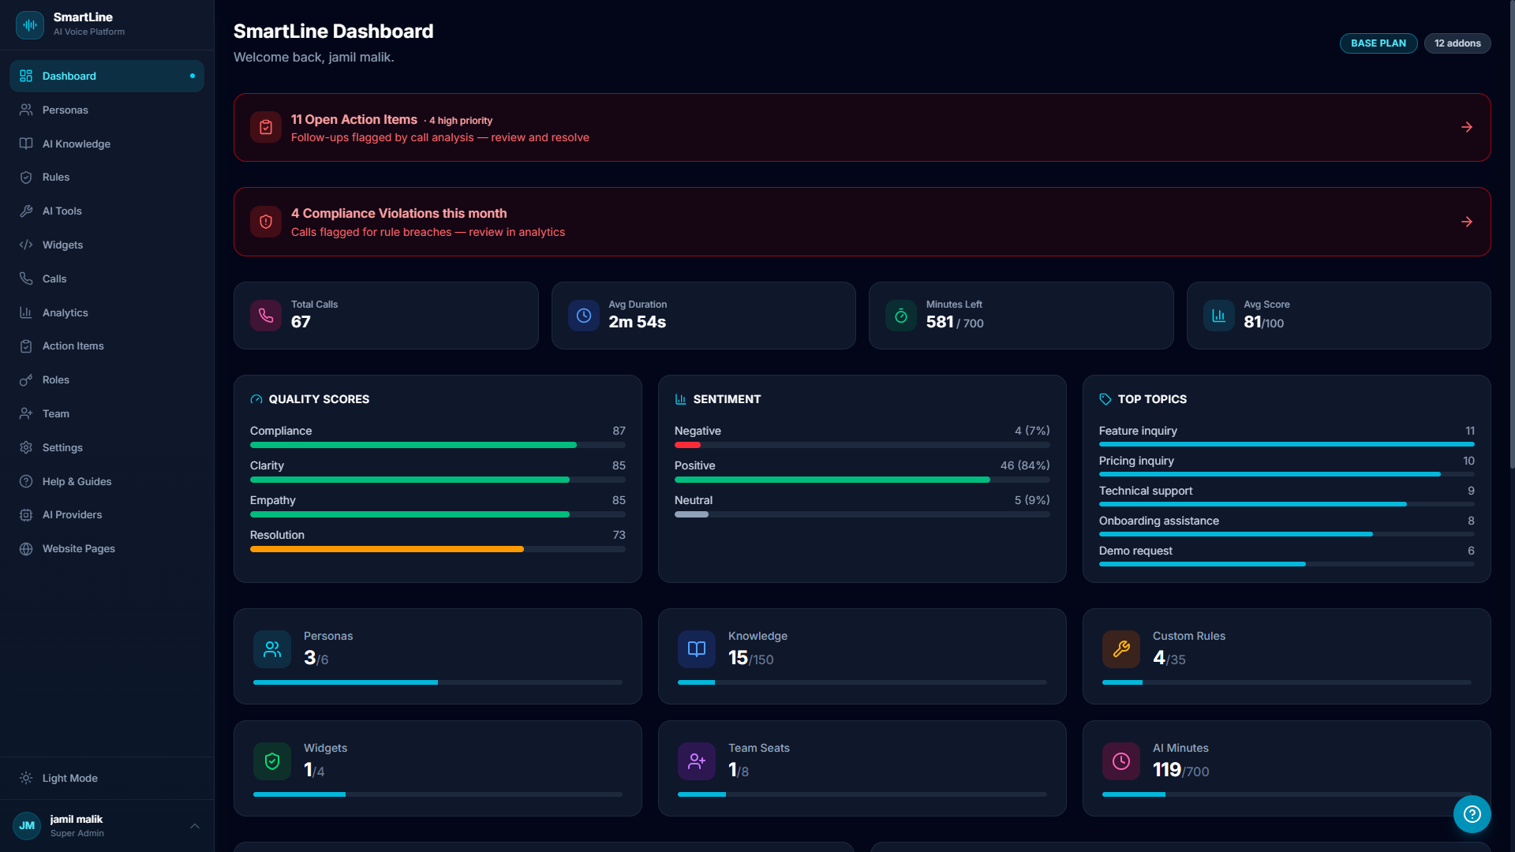
Task: Select the Team menu entry
Action: 56,413
